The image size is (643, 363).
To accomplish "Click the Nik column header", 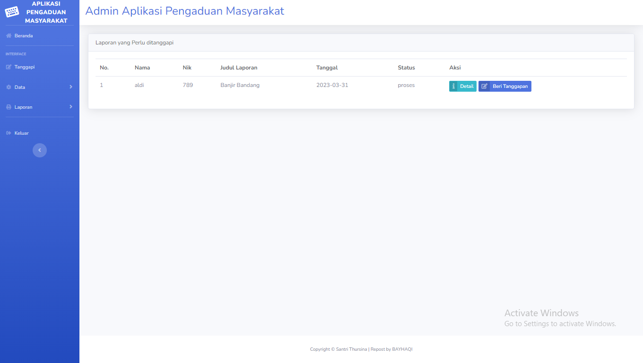I will tap(187, 68).
